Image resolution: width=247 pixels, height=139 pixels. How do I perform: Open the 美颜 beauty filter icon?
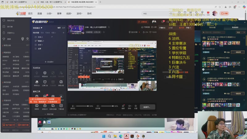[123, 107]
